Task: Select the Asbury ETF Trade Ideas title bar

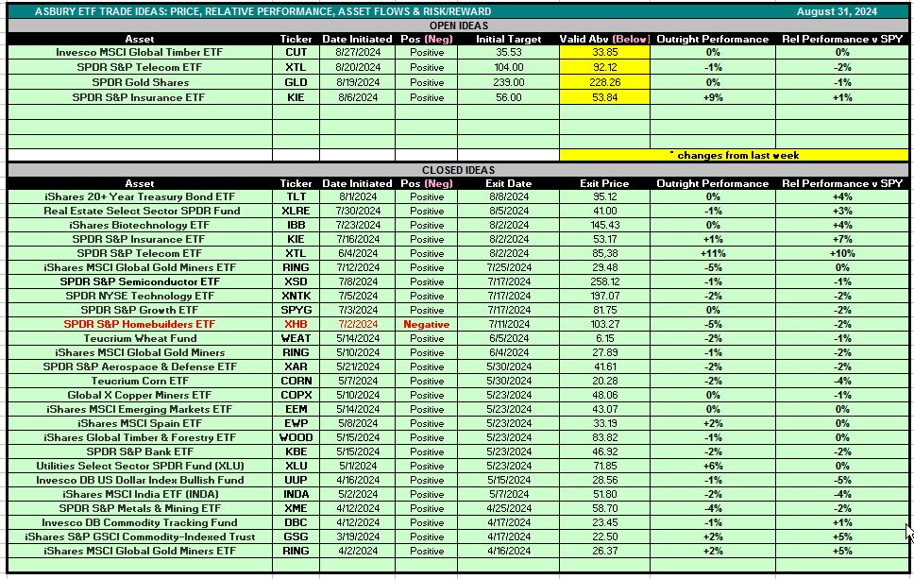Action: click(249, 11)
